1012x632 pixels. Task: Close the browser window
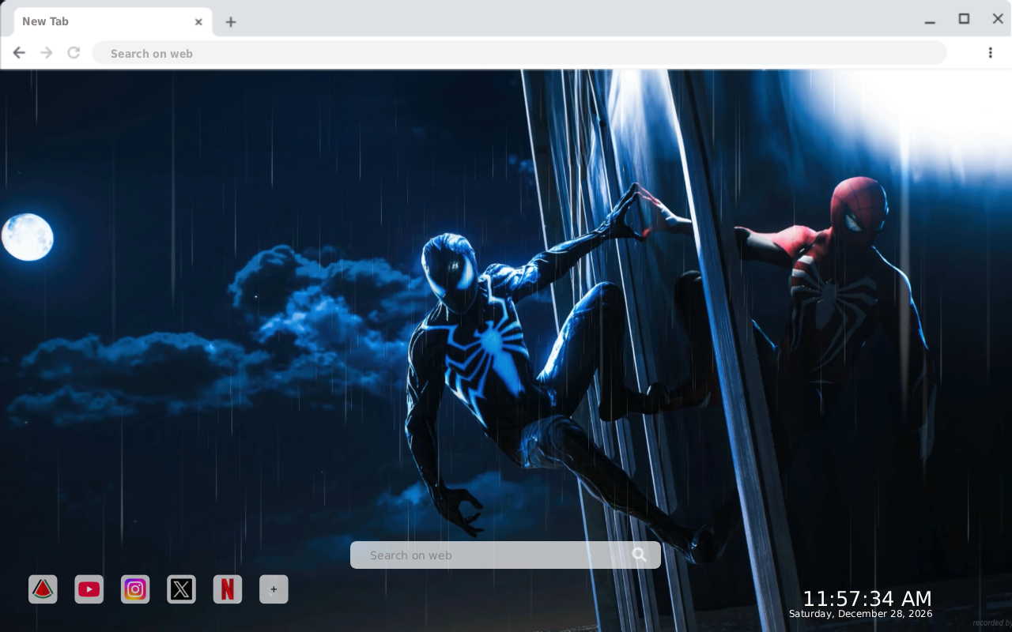[998, 19]
